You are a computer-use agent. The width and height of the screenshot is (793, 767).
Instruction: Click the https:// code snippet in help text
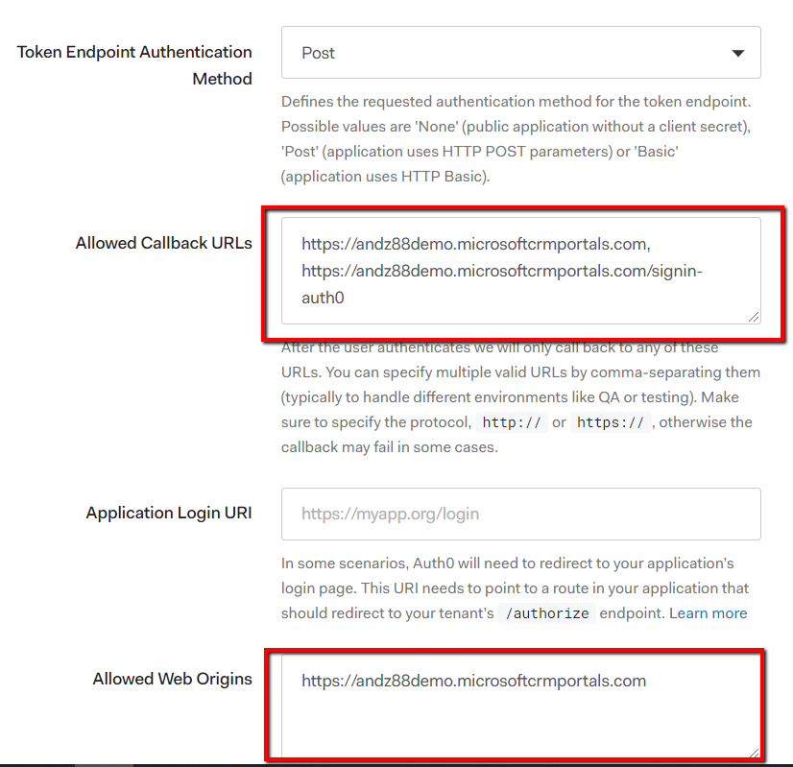coord(613,422)
